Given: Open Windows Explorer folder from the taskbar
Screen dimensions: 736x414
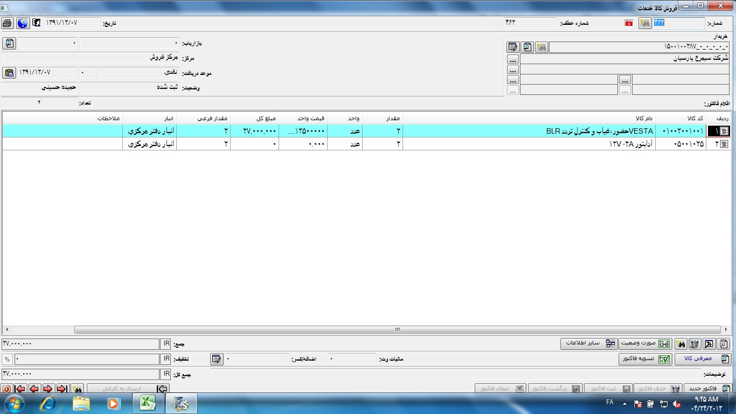Looking at the screenshot, I should [x=81, y=403].
